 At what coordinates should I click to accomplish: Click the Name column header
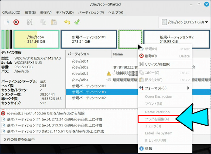coord(118,54)
